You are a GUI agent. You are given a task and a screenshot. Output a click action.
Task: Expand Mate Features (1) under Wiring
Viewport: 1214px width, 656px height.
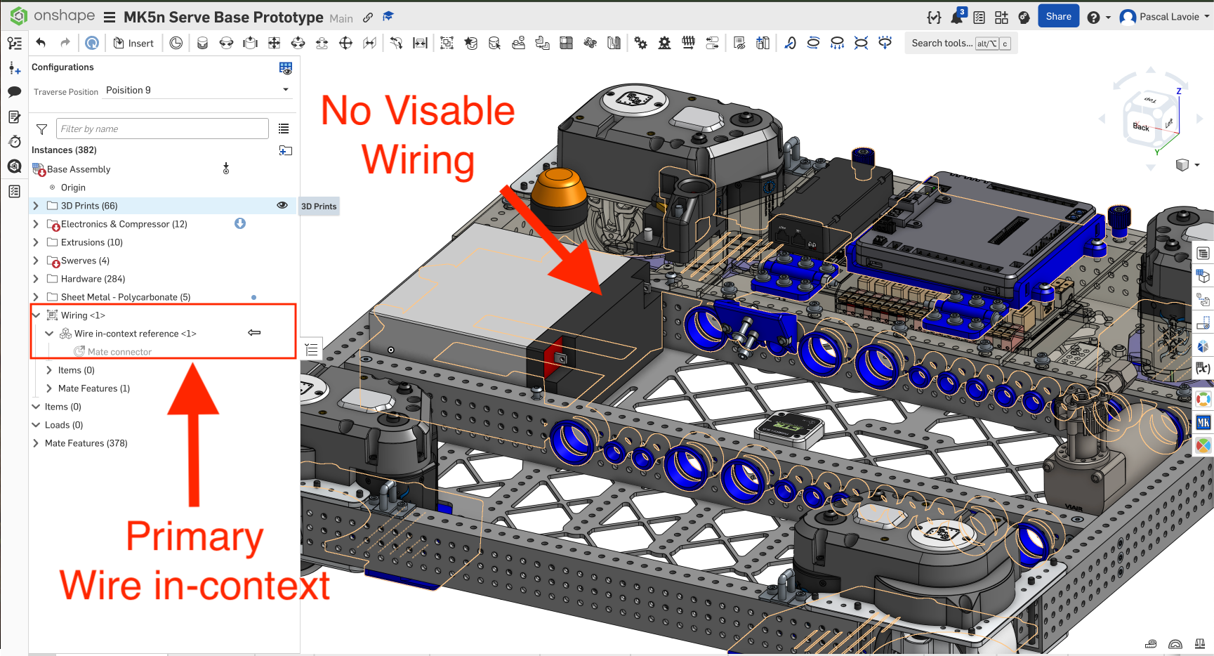(49, 388)
